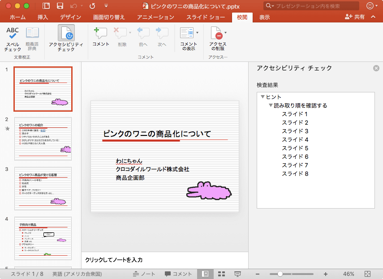This screenshot has height=279, width=383.
Task: Open the thesaurus (類義語辞典) tool
Action: pyautogui.click(x=32, y=38)
